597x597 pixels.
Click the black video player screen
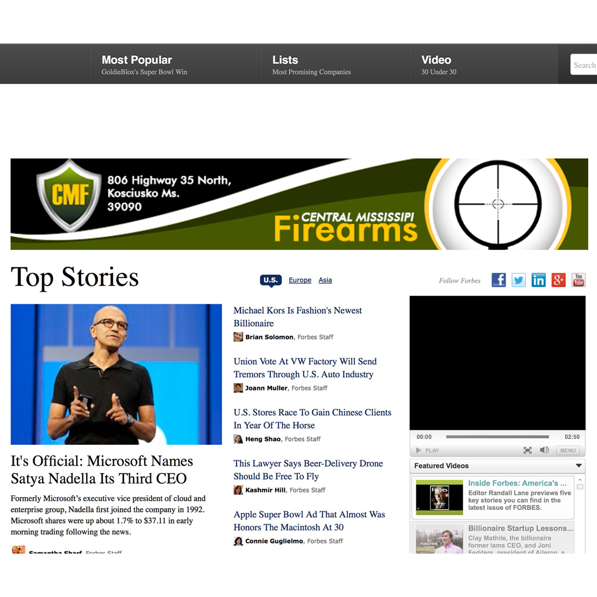coord(497,363)
